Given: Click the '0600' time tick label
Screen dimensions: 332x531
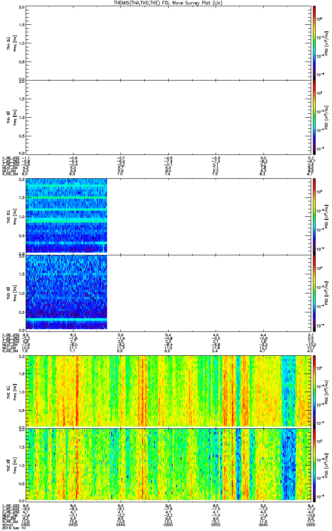Looking at the screenshot, I should point(310,524).
